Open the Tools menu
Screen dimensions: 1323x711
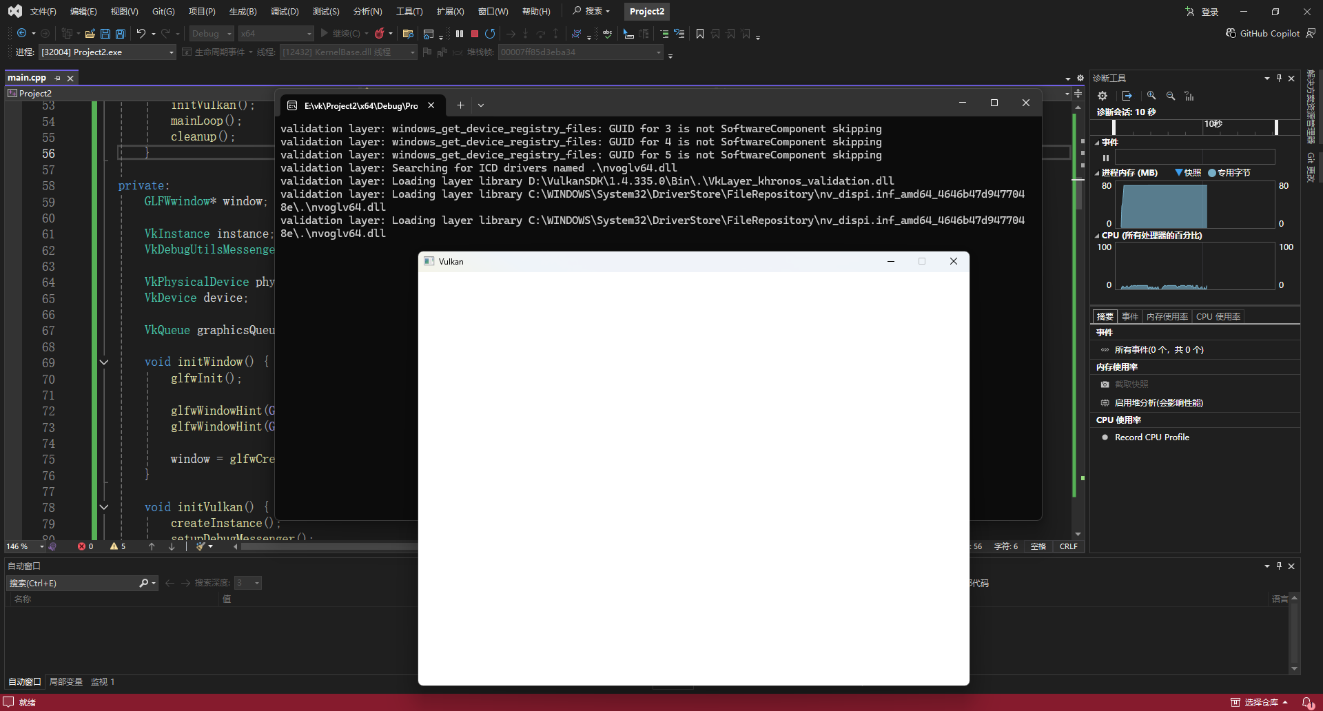point(409,11)
